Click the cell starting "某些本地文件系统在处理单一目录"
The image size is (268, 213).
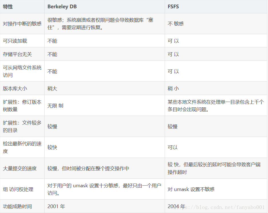click(216, 106)
